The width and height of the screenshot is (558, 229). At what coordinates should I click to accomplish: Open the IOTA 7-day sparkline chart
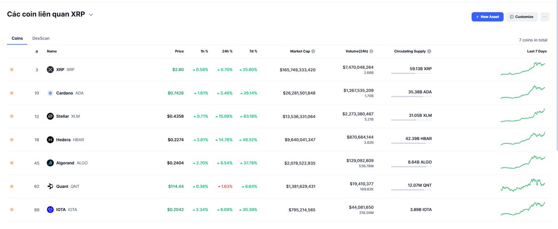tap(523, 209)
